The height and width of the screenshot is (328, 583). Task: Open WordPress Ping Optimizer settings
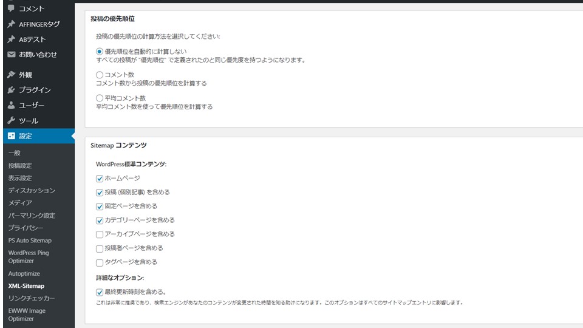[29, 256]
